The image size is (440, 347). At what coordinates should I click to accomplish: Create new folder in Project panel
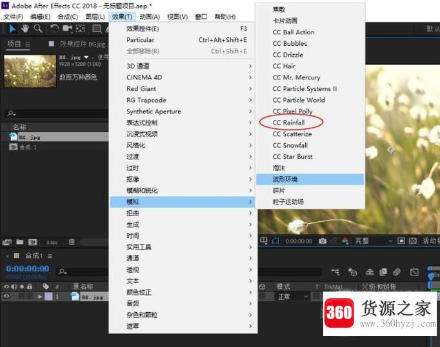(19, 241)
